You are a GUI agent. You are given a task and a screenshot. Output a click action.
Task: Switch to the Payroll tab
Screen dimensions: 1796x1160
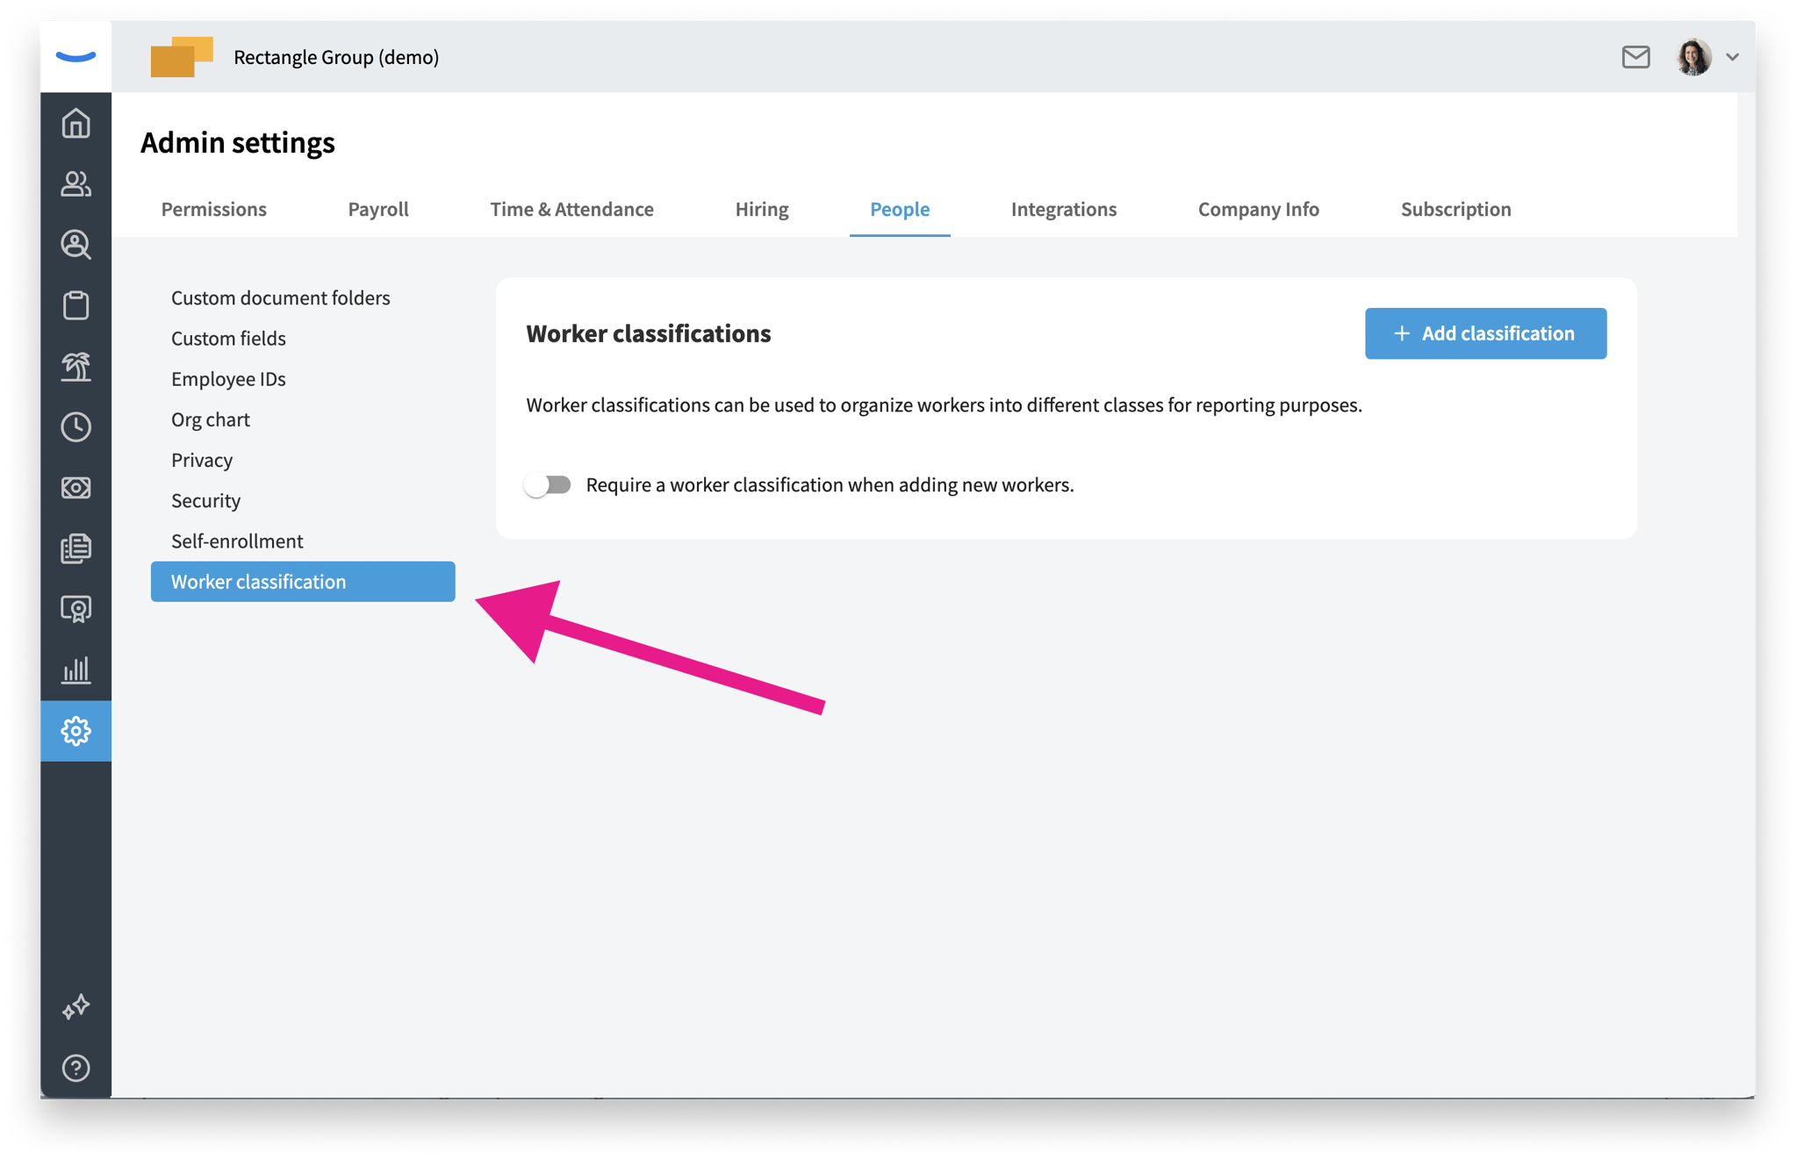[x=378, y=209]
